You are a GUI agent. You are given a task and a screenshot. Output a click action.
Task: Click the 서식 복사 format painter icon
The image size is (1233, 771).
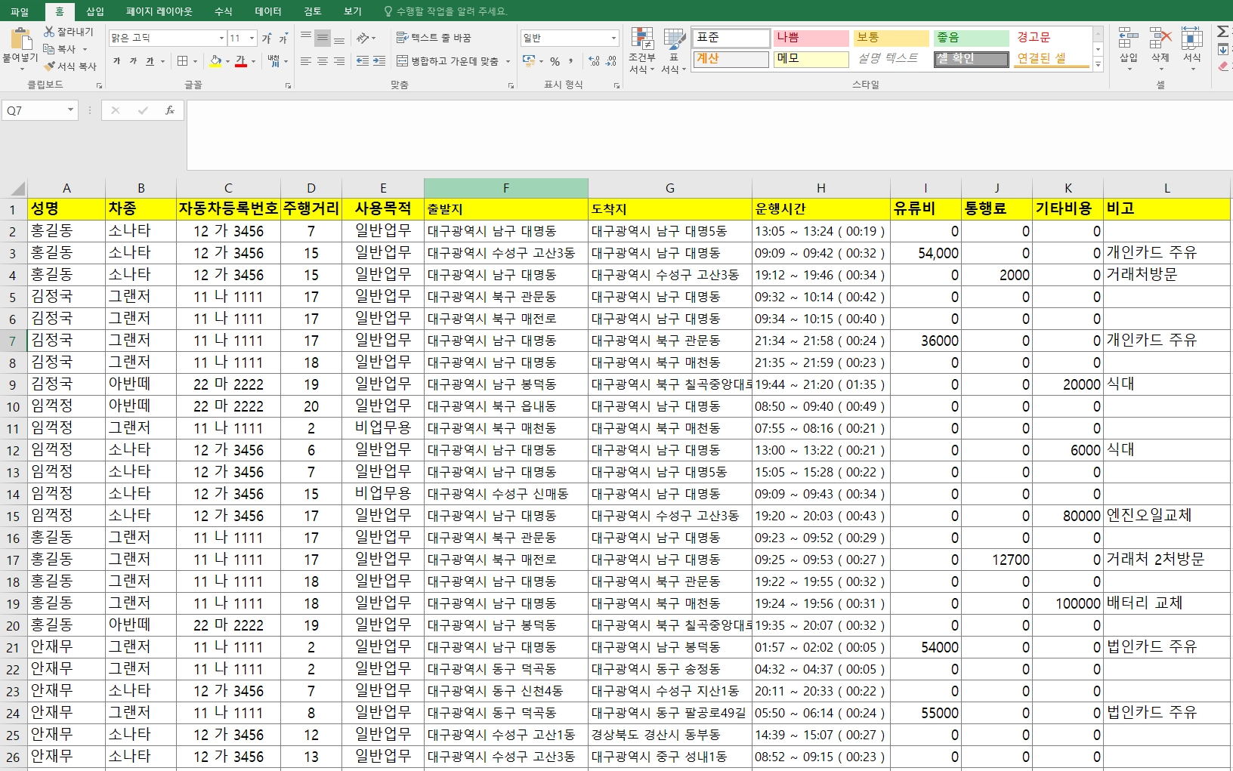[x=50, y=66]
